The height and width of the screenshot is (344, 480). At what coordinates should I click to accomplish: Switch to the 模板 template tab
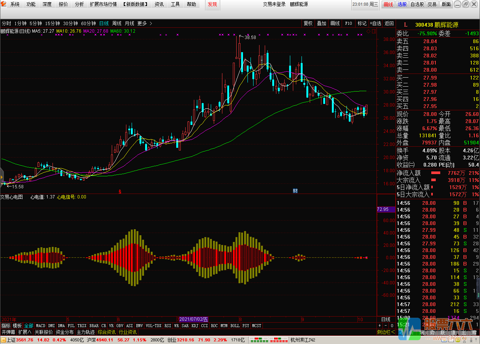coord(17,326)
